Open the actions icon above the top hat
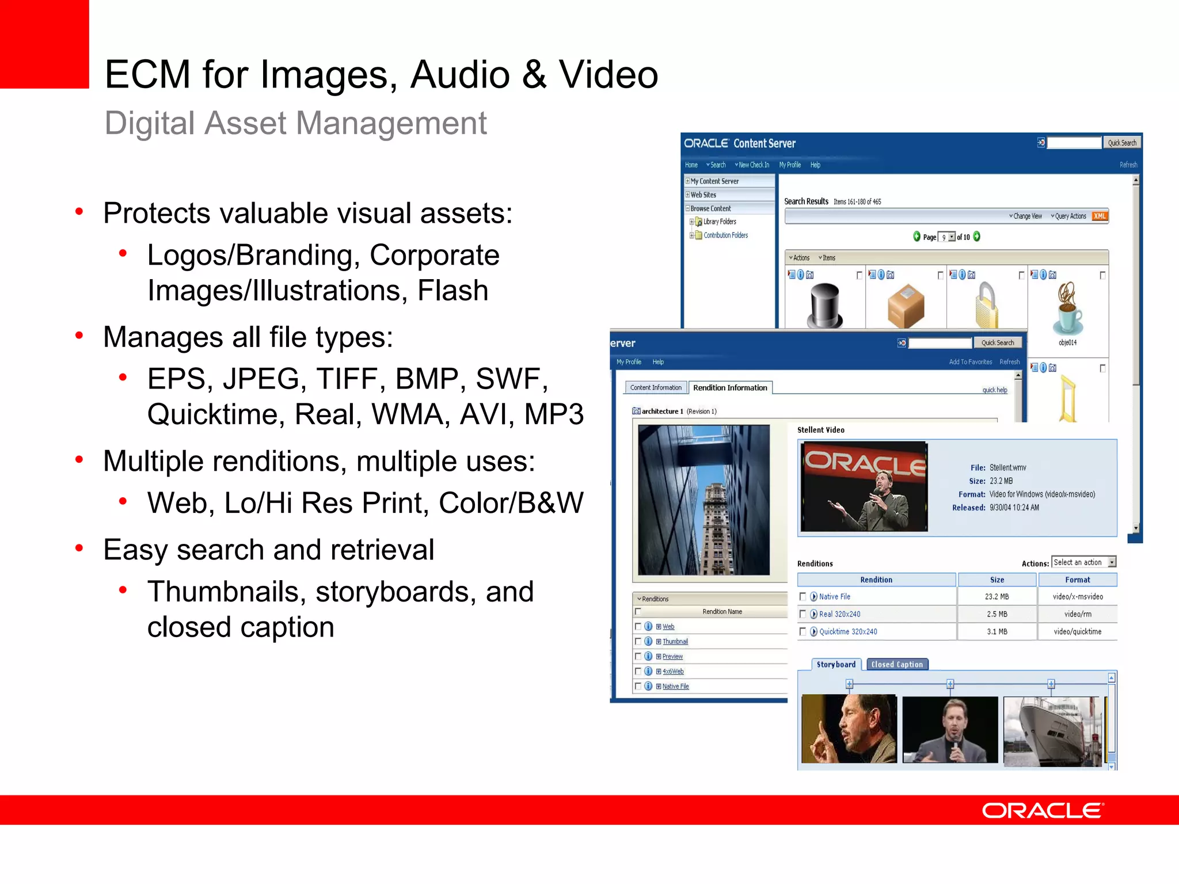The width and height of the screenshot is (1179, 884). (x=792, y=275)
